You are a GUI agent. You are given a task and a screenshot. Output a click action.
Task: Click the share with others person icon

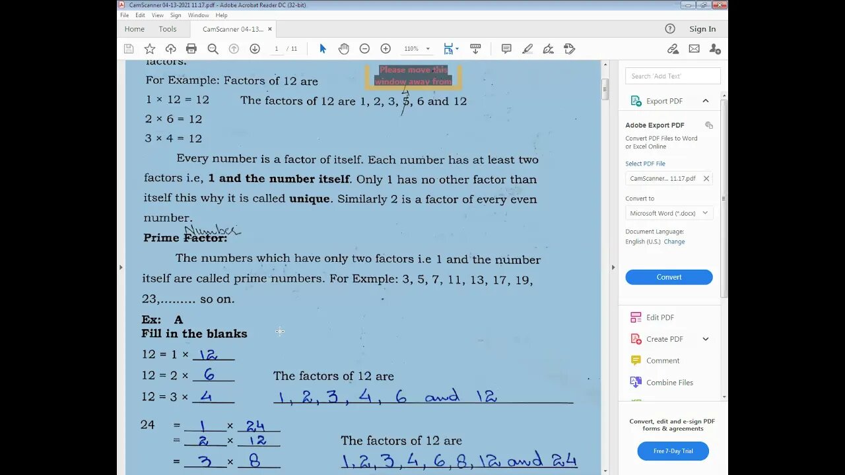(x=715, y=49)
